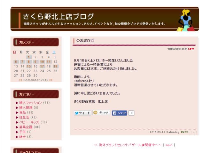
Task: Click the red UP!! marker
Action: (x=191, y=49)
